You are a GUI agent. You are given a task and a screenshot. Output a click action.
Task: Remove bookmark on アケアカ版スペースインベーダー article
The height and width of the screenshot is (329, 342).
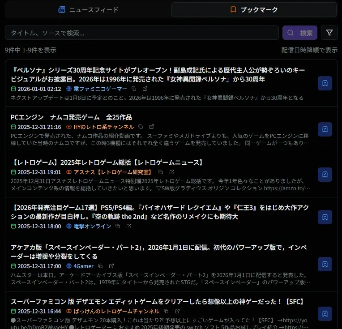click(x=325, y=264)
